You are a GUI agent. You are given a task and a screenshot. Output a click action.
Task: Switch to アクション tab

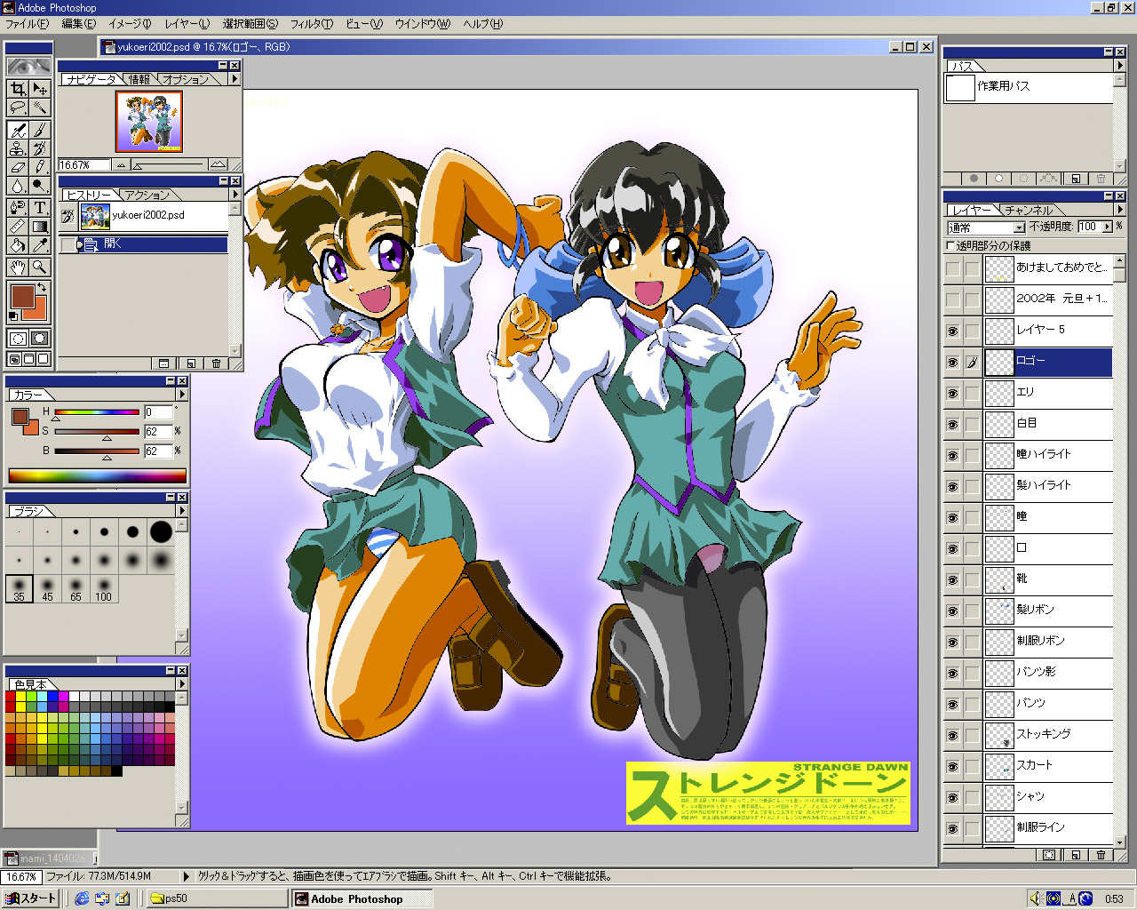pyautogui.click(x=147, y=196)
